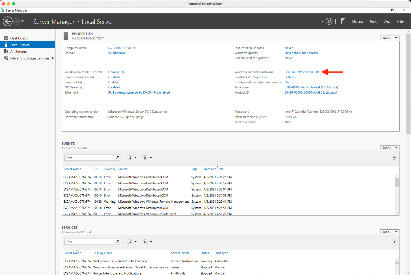Select Dashboard in the sidebar
Screen dimensions: 411x275
(x=28, y=38)
